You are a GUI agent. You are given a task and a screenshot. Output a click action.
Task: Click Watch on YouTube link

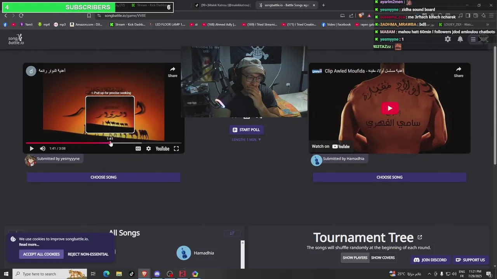pyautogui.click(x=331, y=146)
